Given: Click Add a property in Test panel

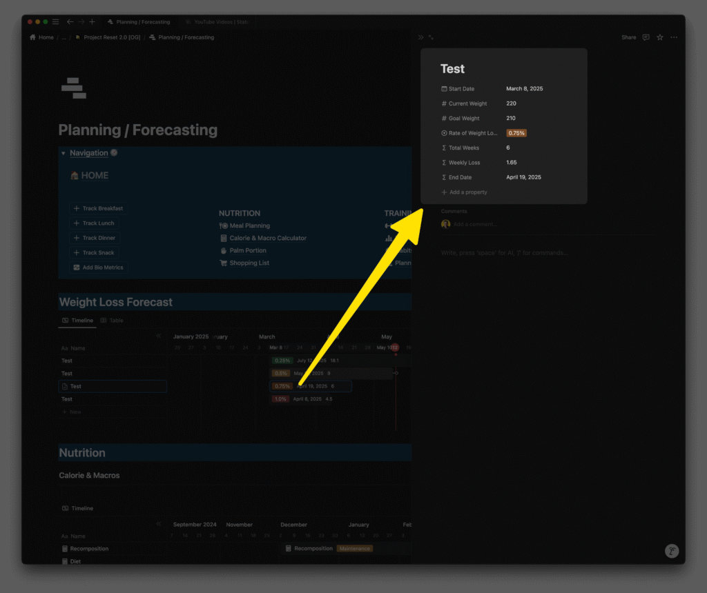Looking at the screenshot, I should point(467,192).
